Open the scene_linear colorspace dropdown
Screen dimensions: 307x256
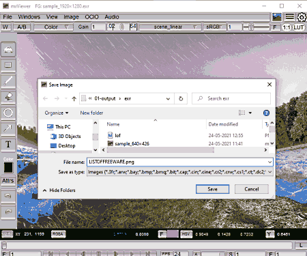[x=171, y=27]
